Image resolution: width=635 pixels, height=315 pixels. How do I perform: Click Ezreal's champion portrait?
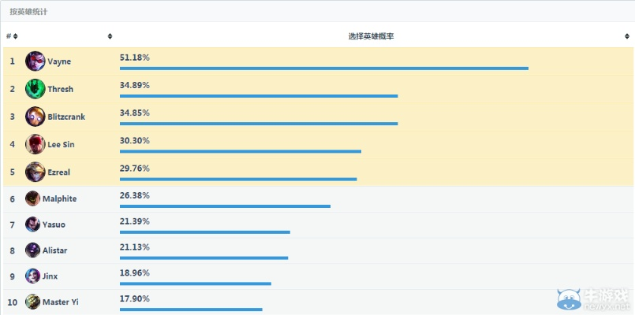[x=35, y=172]
